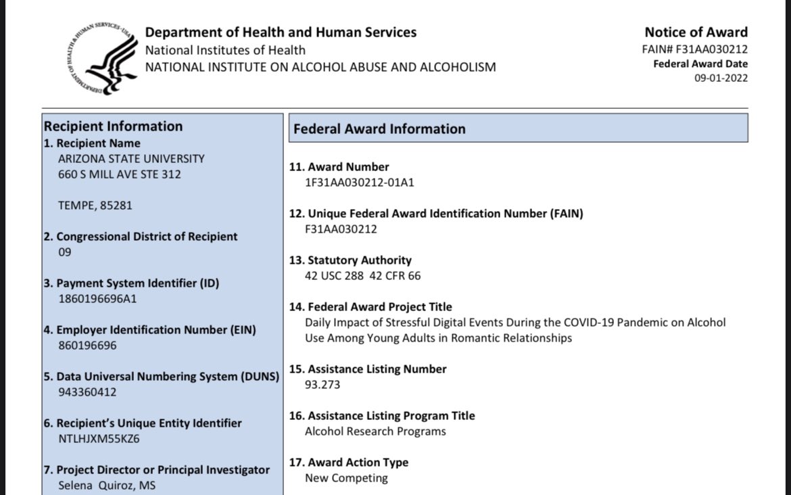Image resolution: width=791 pixels, height=495 pixels.
Task: Click the Recipient Information section header
Action: (x=113, y=126)
